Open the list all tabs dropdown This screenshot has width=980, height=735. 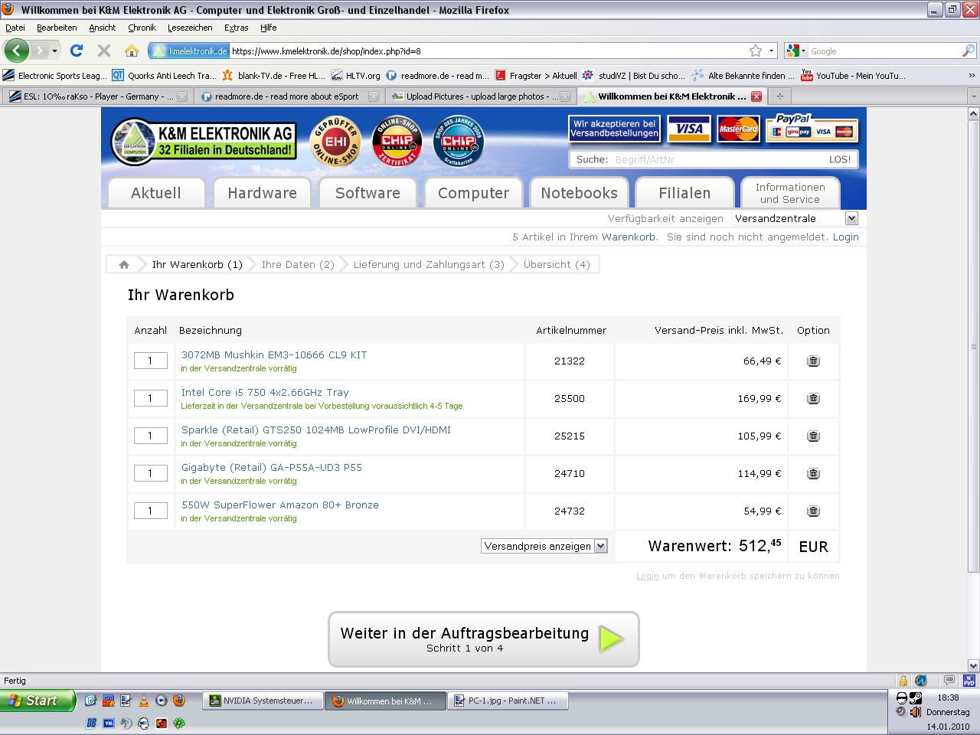coord(973,96)
